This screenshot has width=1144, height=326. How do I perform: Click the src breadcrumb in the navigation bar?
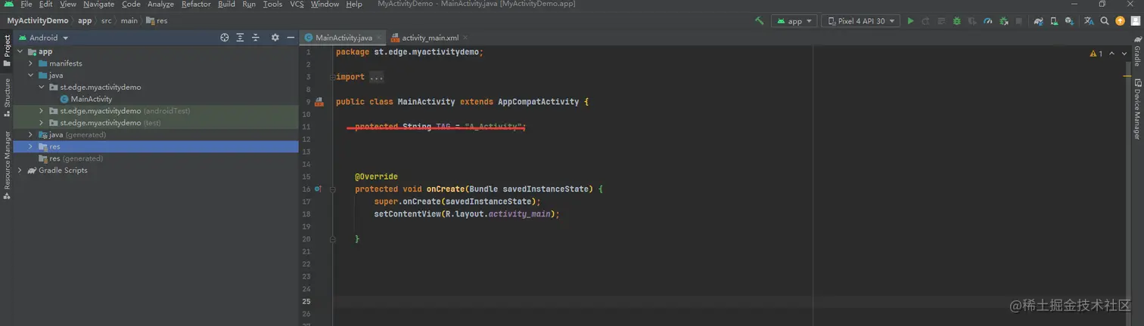click(107, 21)
